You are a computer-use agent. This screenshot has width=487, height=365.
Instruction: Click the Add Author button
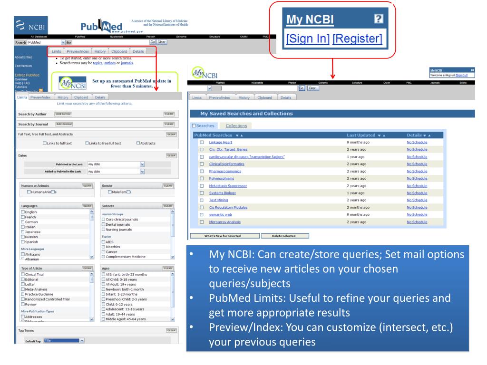click(x=63, y=114)
